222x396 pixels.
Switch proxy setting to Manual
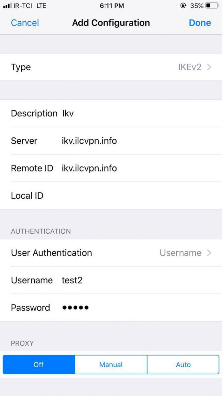(x=111, y=365)
